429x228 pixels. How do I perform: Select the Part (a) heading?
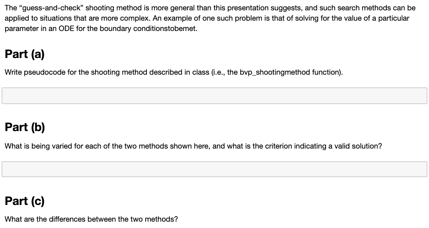click(25, 54)
